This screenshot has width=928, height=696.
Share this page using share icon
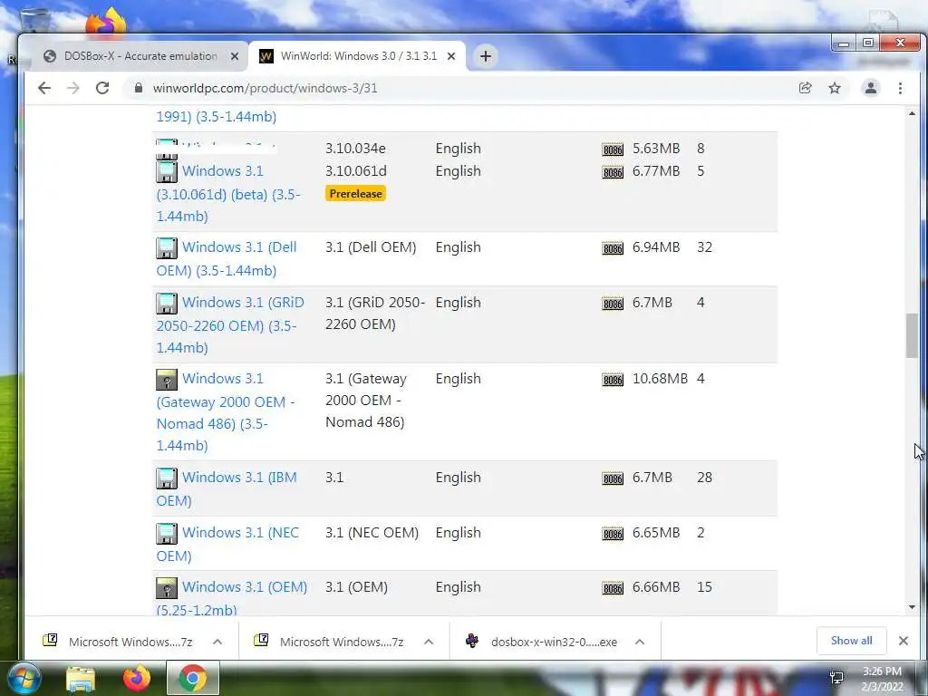[805, 88]
